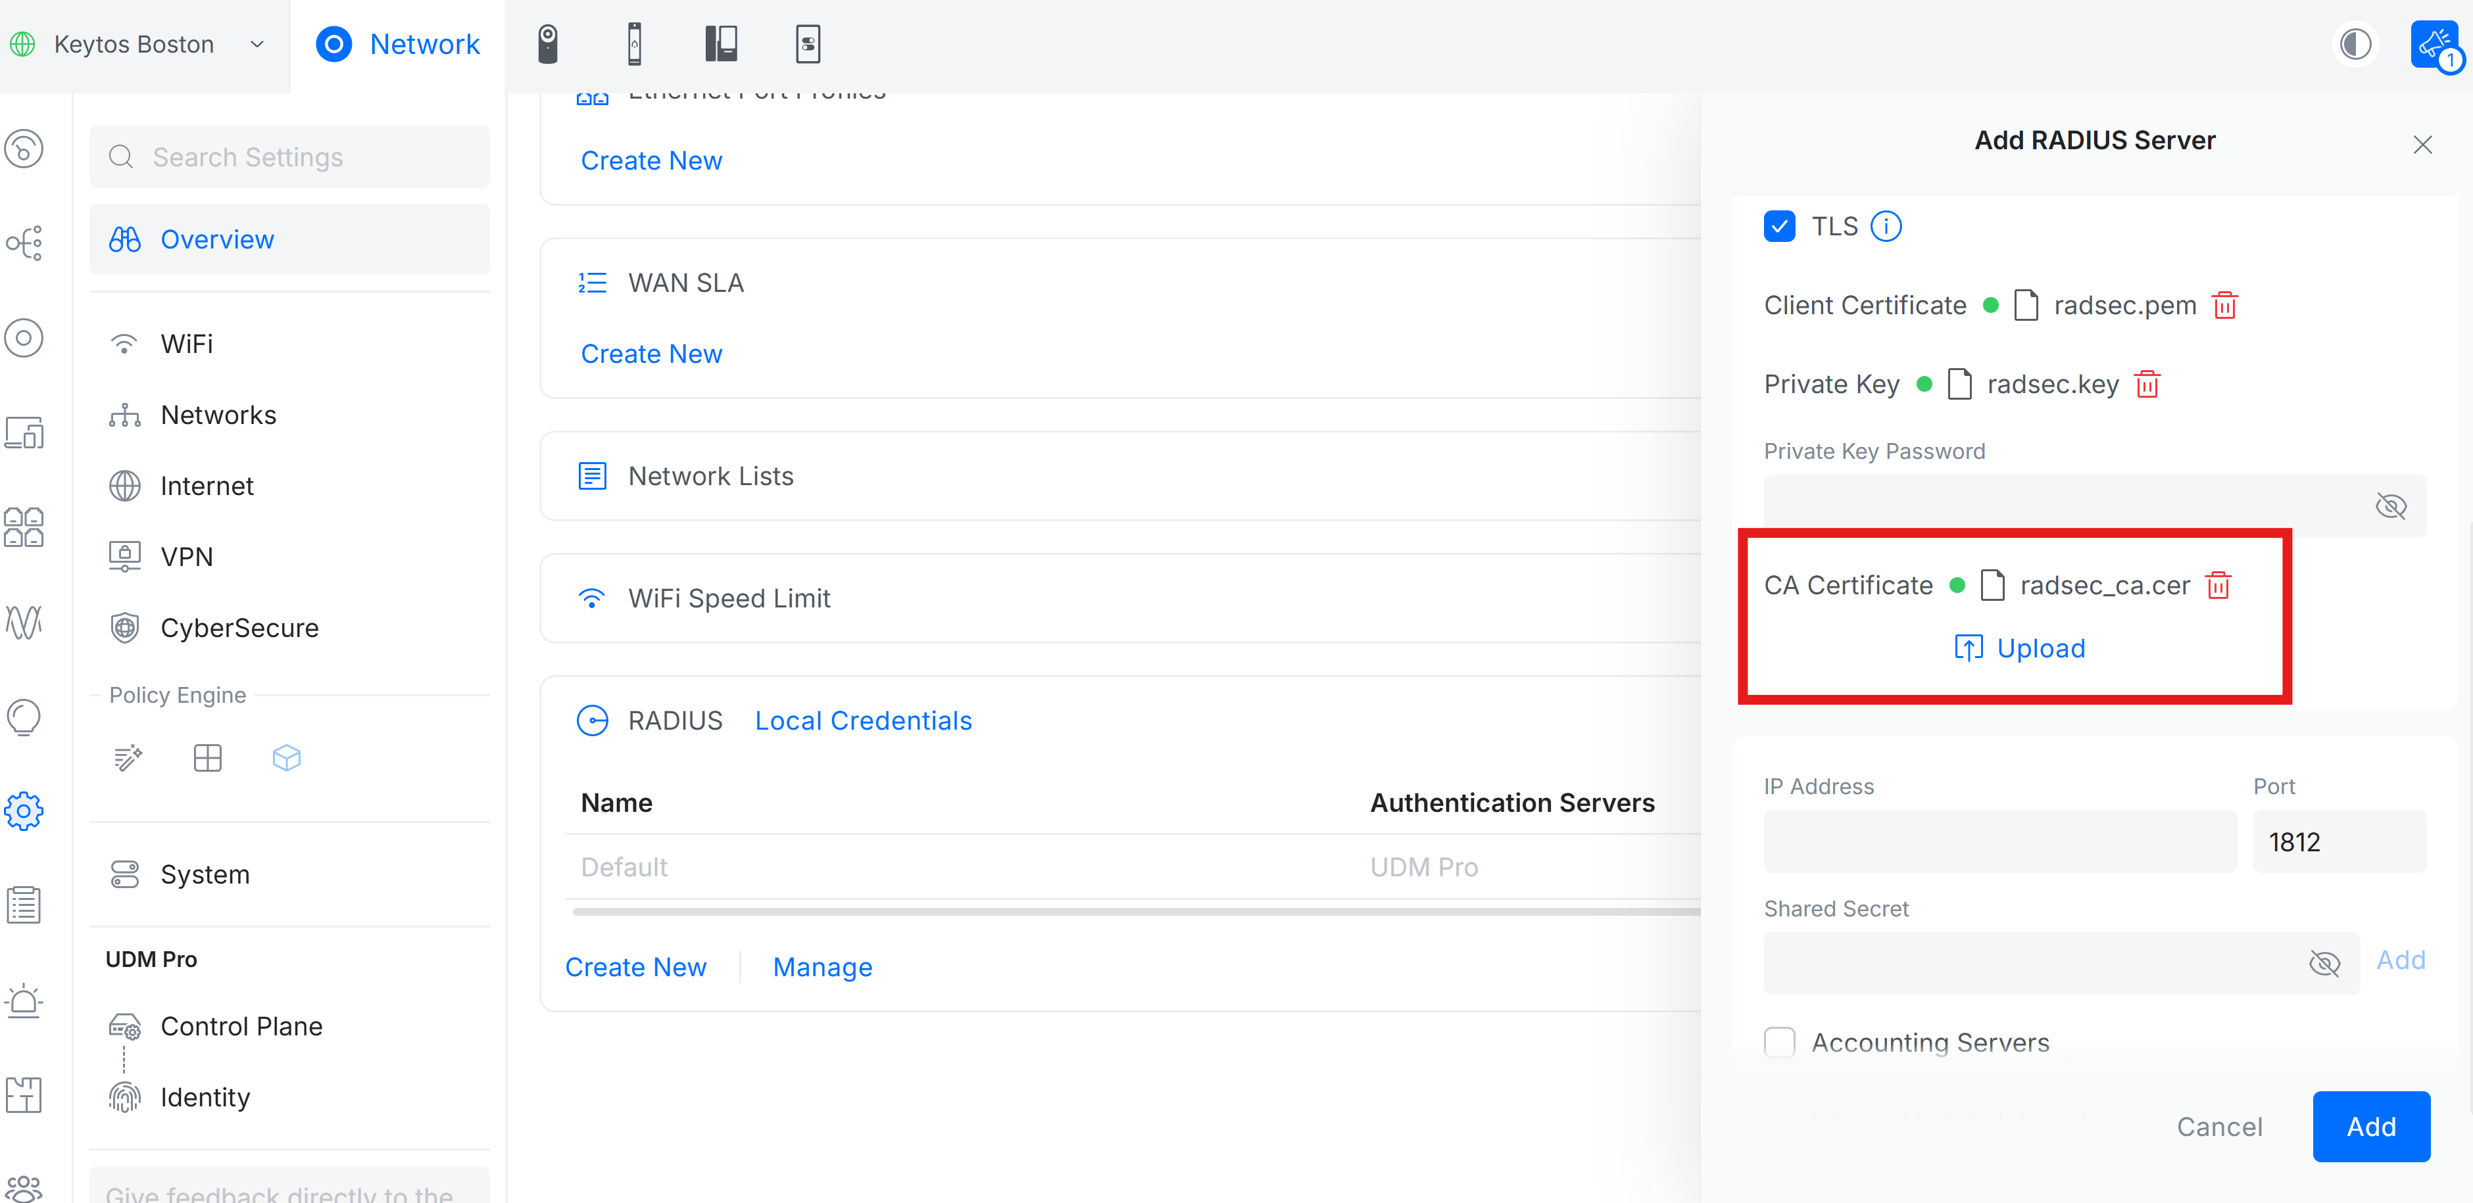The height and width of the screenshot is (1203, 2473).
Task: Click the Search Settings input field
Action: (x=288, y=156)
